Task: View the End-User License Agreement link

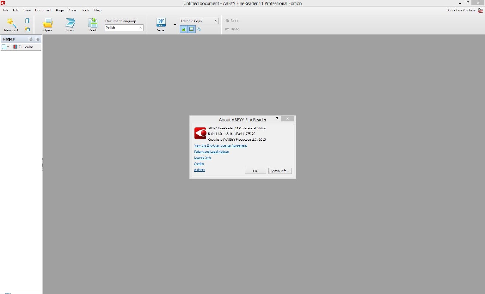Action: point(220,146)
